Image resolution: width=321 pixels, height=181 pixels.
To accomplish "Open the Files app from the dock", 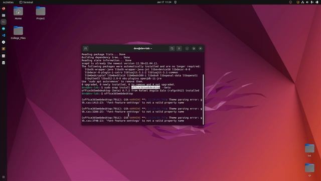I will pyautogui.click(x=4, y=16).
